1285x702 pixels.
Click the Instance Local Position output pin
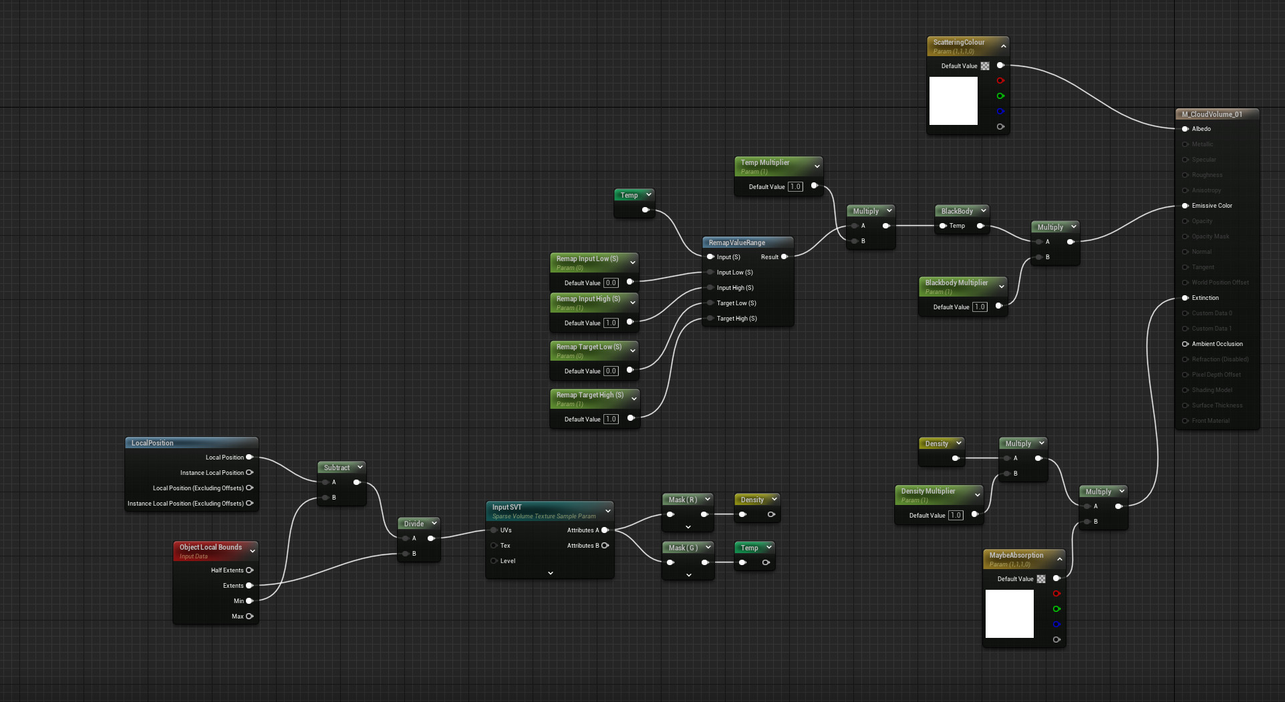click(249, 473)
